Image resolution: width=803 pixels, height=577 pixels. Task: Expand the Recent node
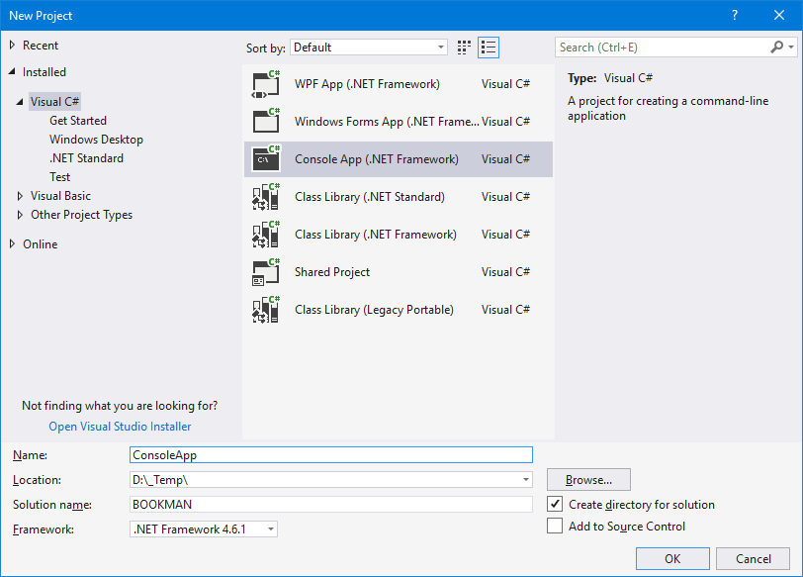[12, 46]
